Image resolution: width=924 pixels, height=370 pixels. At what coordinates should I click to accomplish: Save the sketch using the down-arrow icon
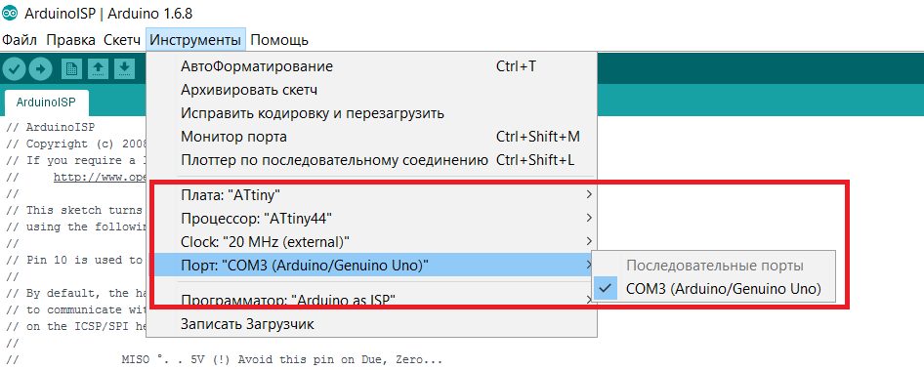click(x=124, y=69)
